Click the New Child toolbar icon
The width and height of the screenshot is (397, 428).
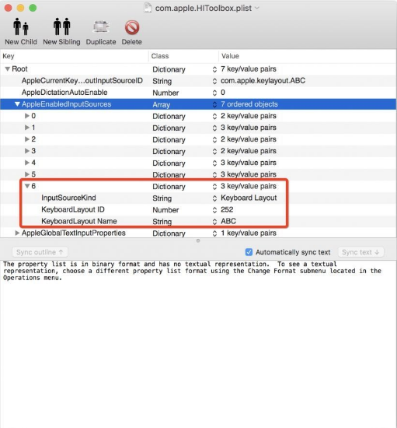coord(21,26)
